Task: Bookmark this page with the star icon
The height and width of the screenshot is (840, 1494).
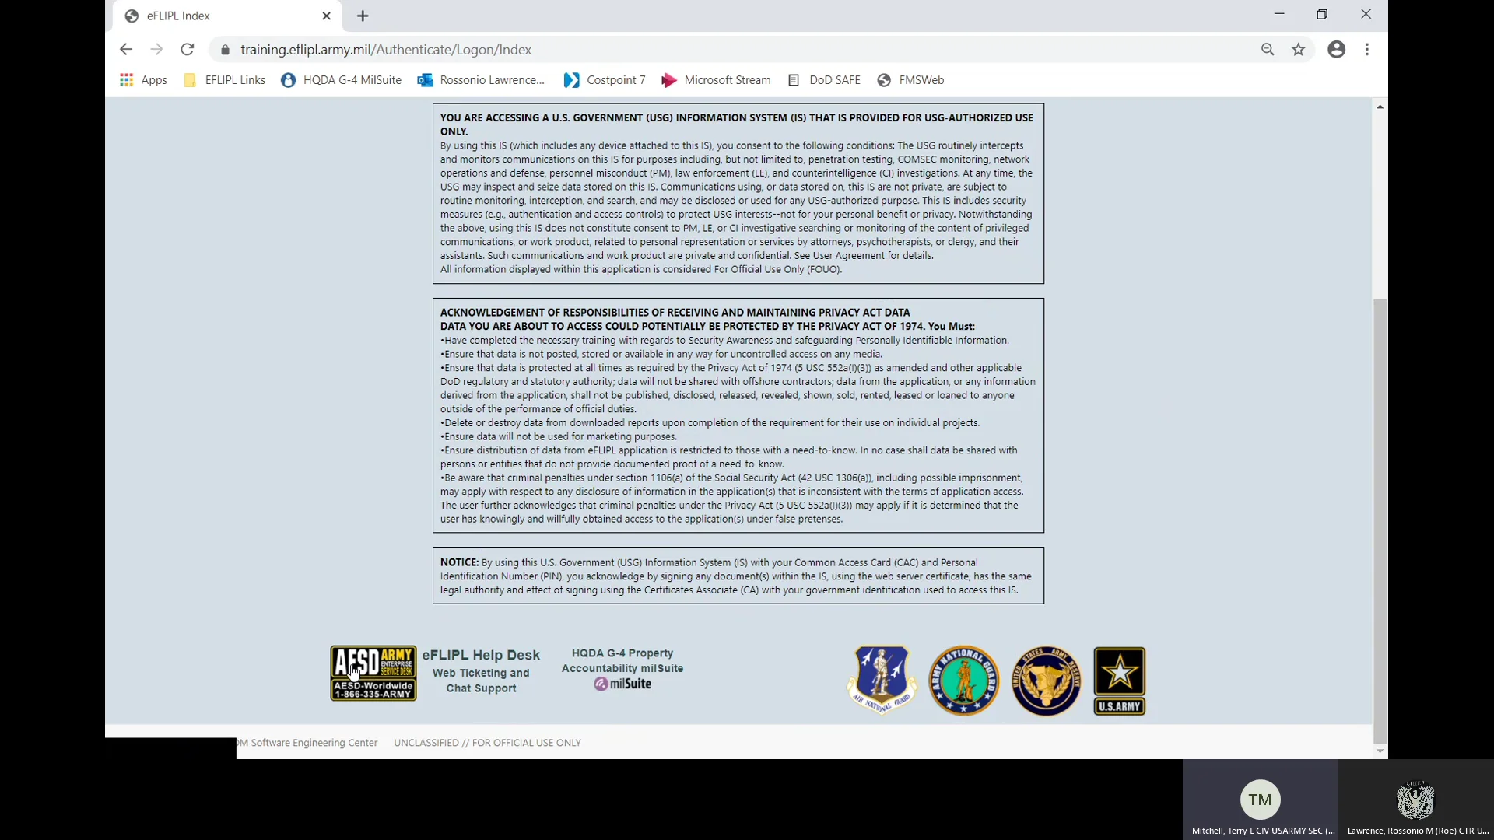Action: pos(1298,49)
